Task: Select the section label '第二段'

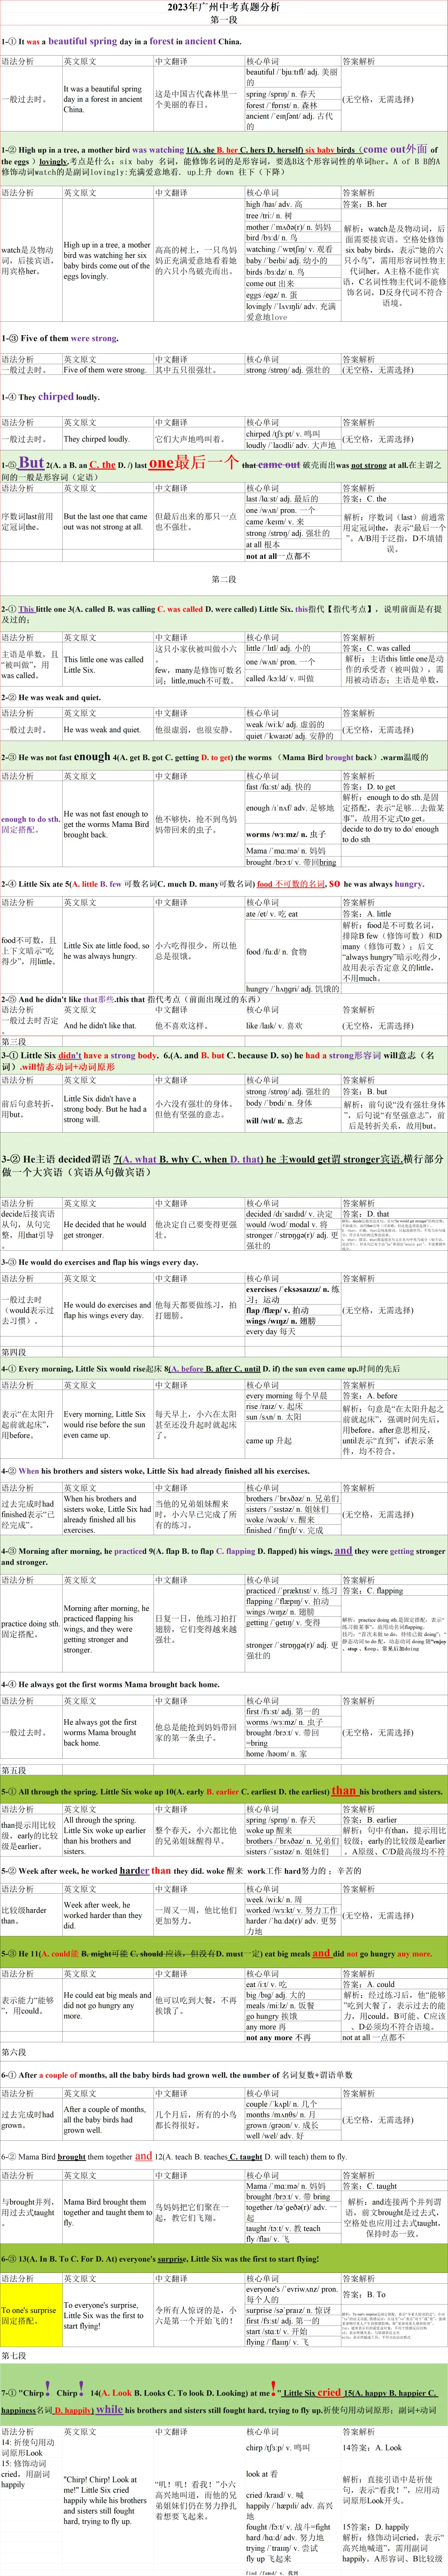Action: [x=224, y=579]
